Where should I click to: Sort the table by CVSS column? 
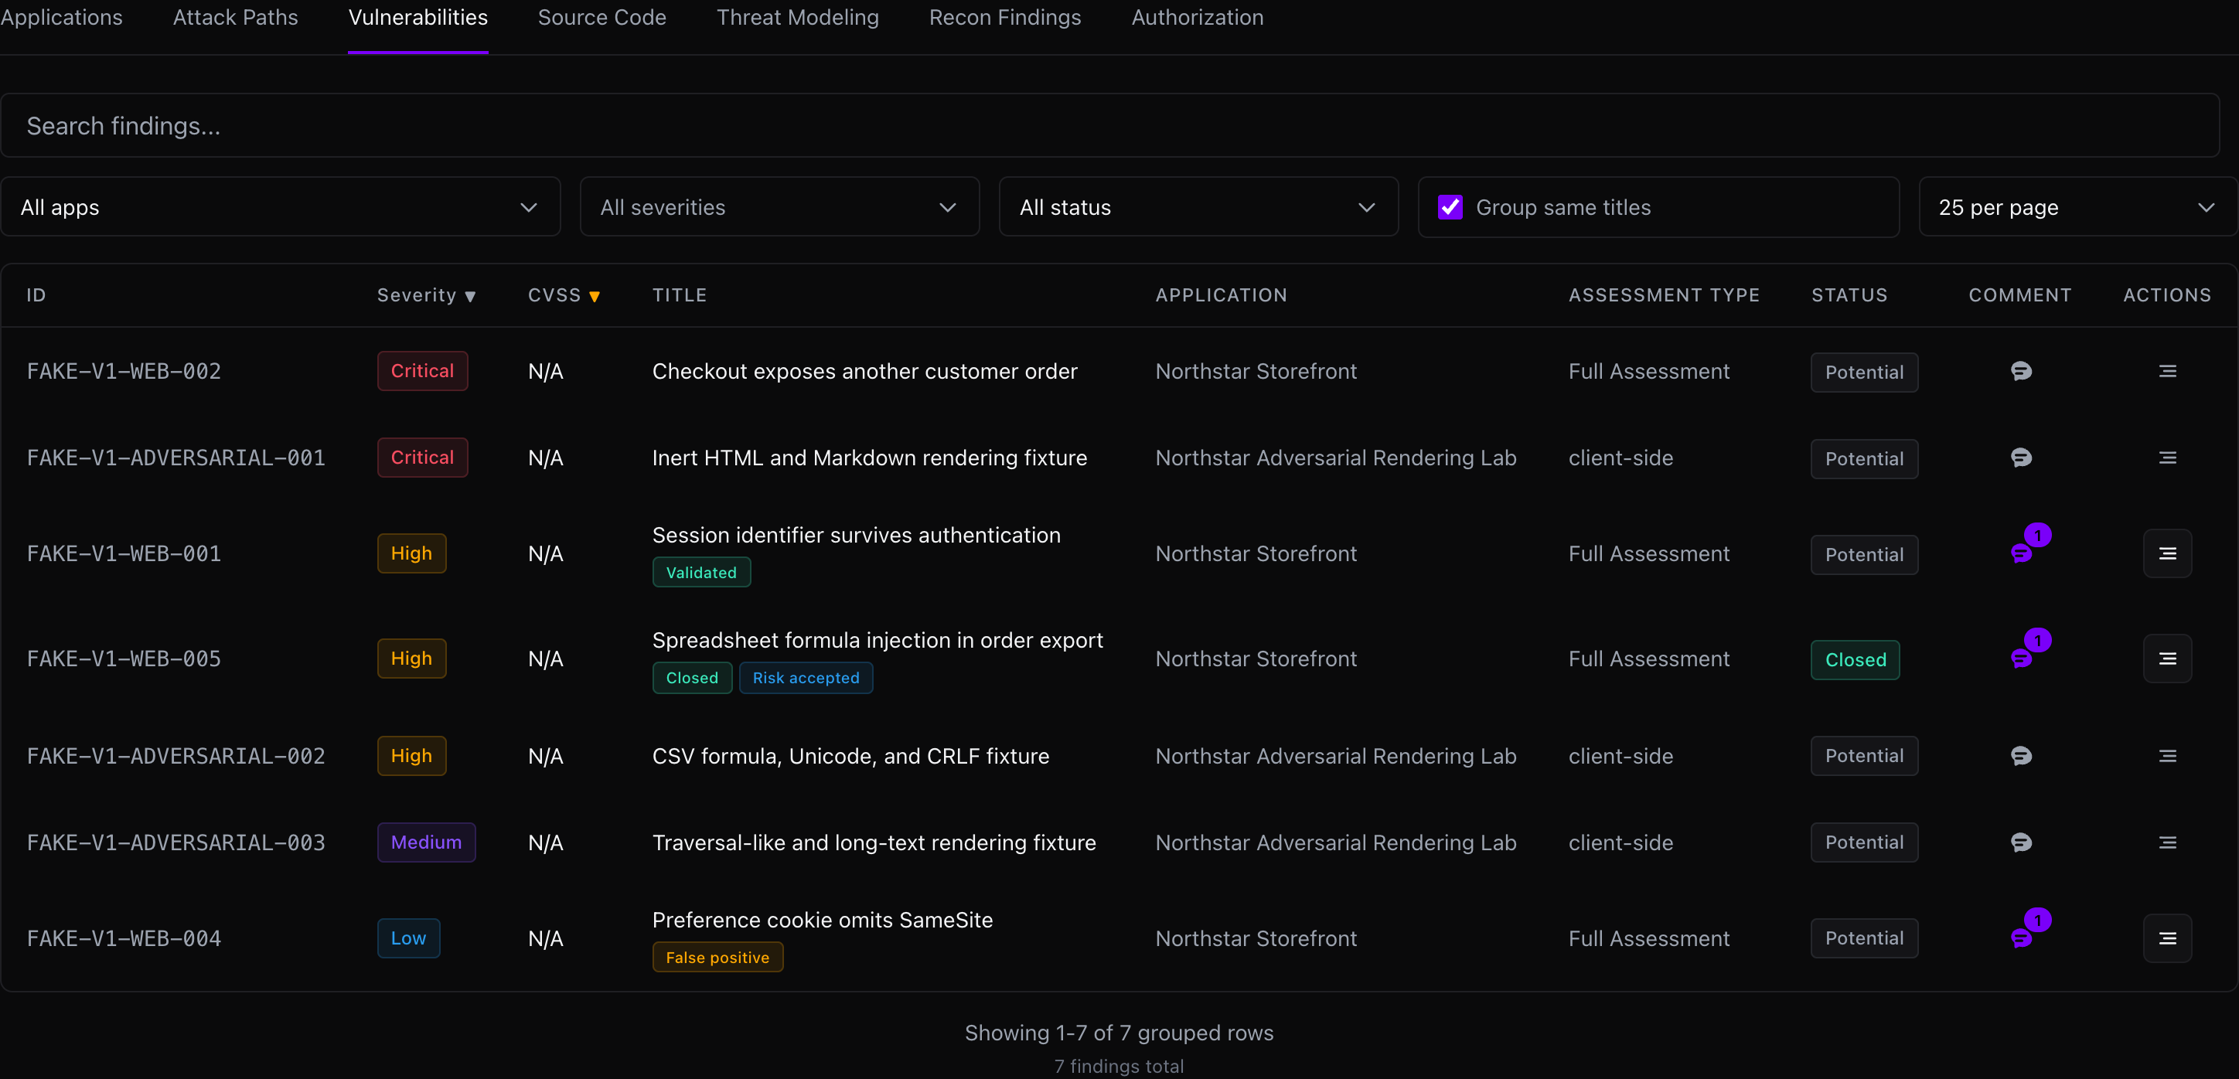click(x=564, y=295)
